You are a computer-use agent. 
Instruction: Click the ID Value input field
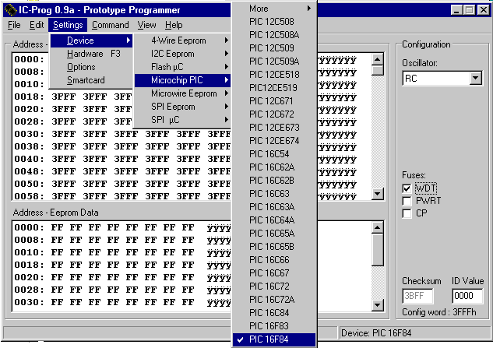click(x=467, y=296)
